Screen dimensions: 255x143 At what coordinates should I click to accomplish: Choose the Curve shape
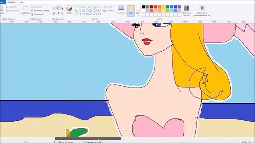pyautogui.click(x=80, y=7)
